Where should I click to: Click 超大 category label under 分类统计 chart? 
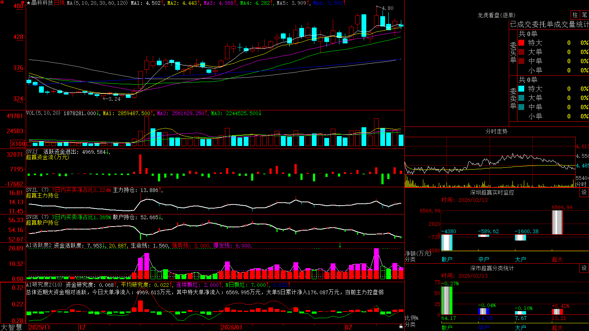[557, 327]
